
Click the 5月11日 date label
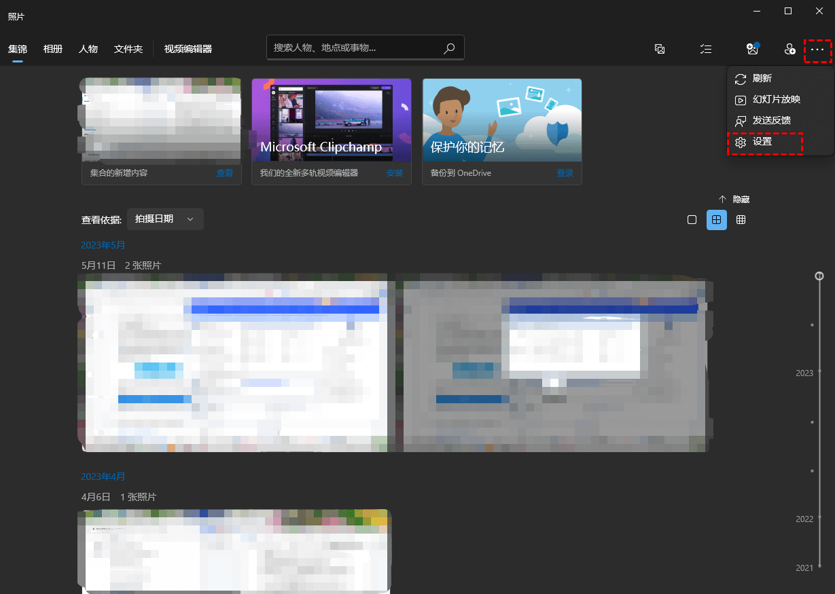pyautogui.click(x=99, y=265)
